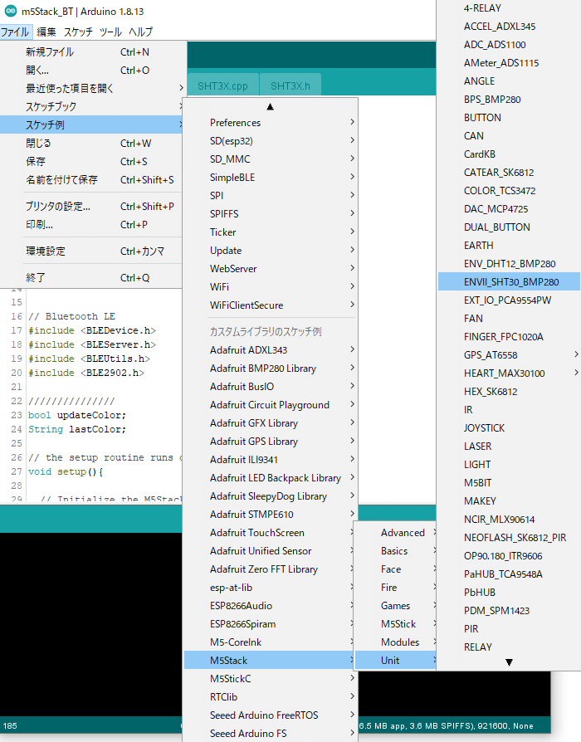Image resolution: width=581 pixels, height=742 pixels.
Task: Open PaHUB_TCA9548A example sketch
Action: click(x=509, y=574)
